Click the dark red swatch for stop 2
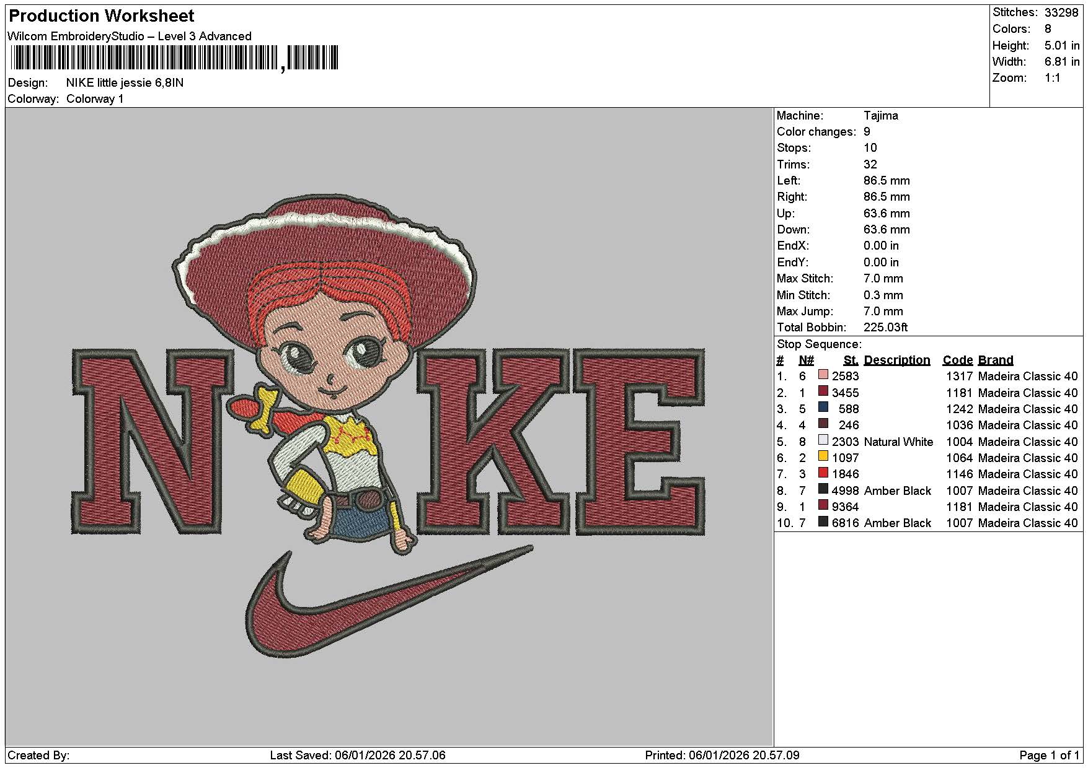This screenshot has height=768, width=1088. [823, 391]
